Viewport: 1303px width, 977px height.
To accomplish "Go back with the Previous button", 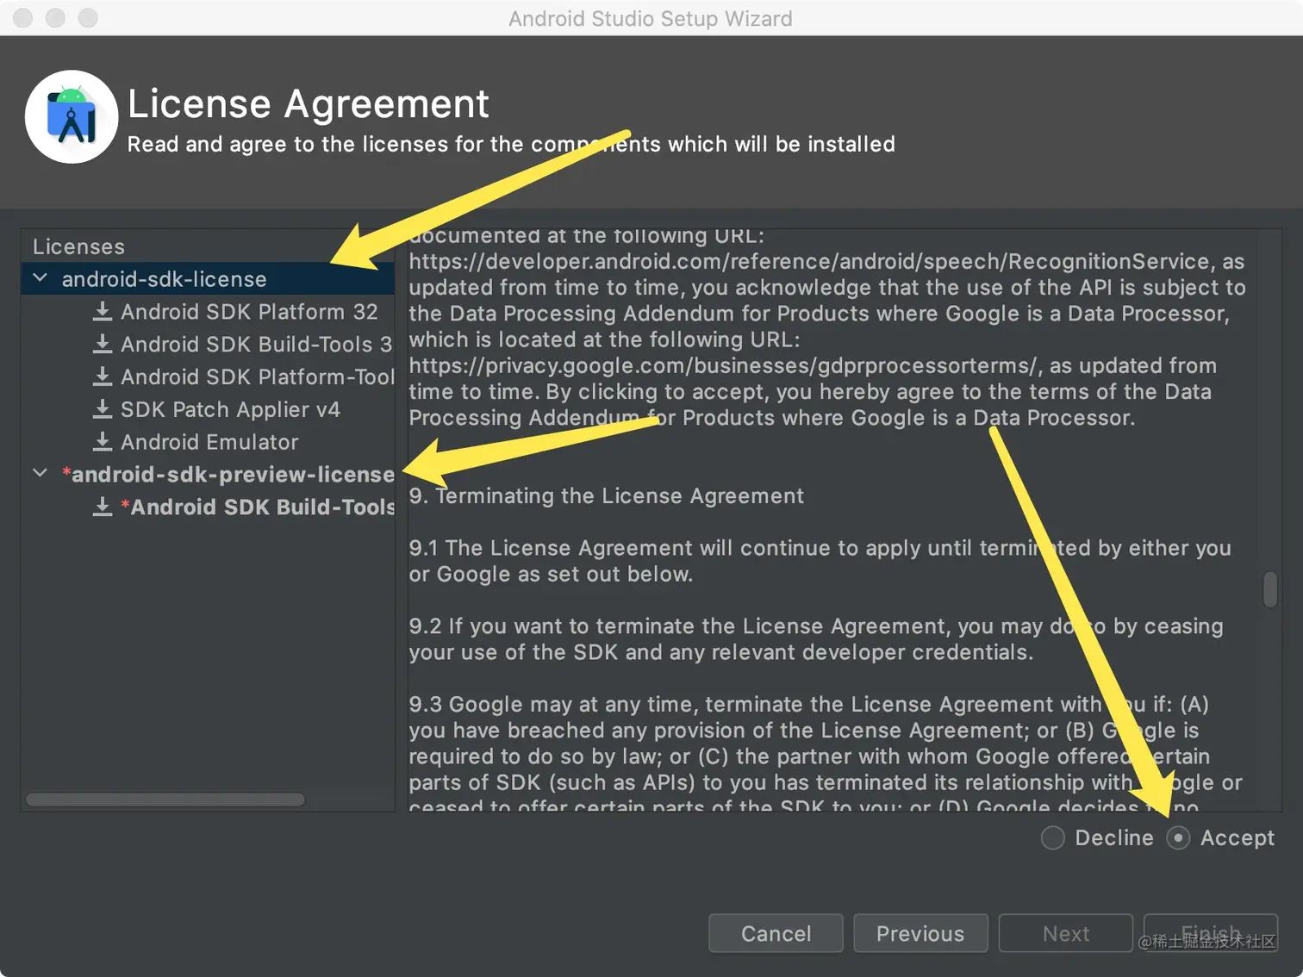I will [x=920, y=934].
